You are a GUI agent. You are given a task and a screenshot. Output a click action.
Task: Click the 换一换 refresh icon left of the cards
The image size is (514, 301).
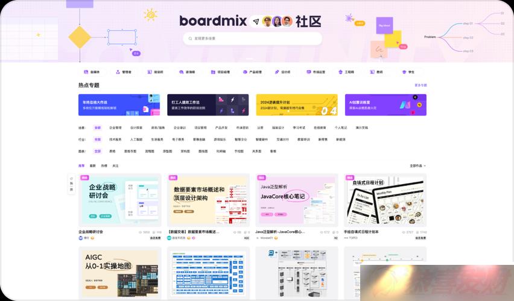[x=71, y=179]
